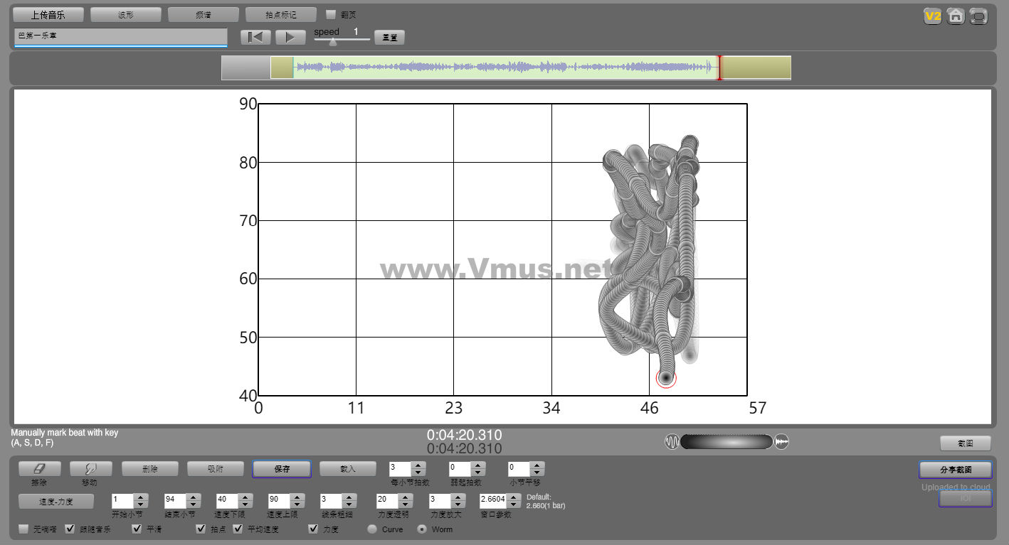Toggle fullscreen view icon
This screenshot has width=1009, height=545.
978,16
